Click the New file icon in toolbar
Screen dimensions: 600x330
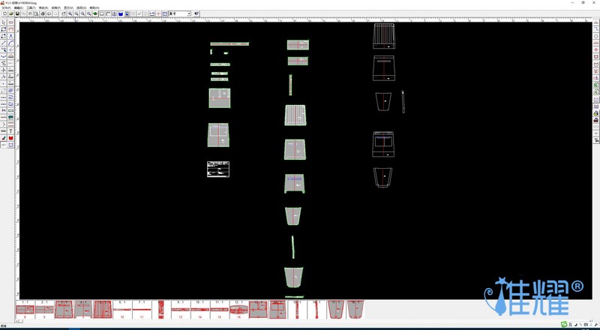click(4, 13)
